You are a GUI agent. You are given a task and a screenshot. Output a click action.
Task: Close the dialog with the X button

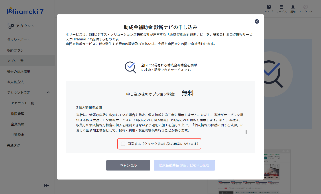pos(257,21)
